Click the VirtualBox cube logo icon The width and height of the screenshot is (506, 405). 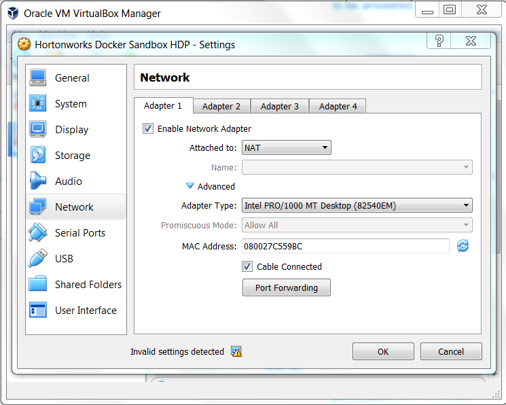tap(13, 13)
